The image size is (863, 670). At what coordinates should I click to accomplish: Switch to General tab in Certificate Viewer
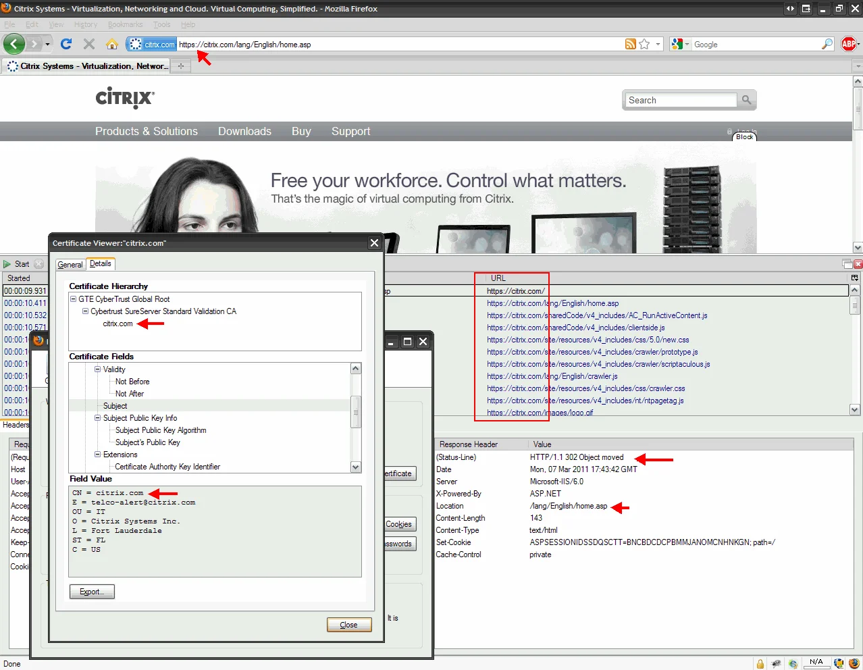point(70,265)
